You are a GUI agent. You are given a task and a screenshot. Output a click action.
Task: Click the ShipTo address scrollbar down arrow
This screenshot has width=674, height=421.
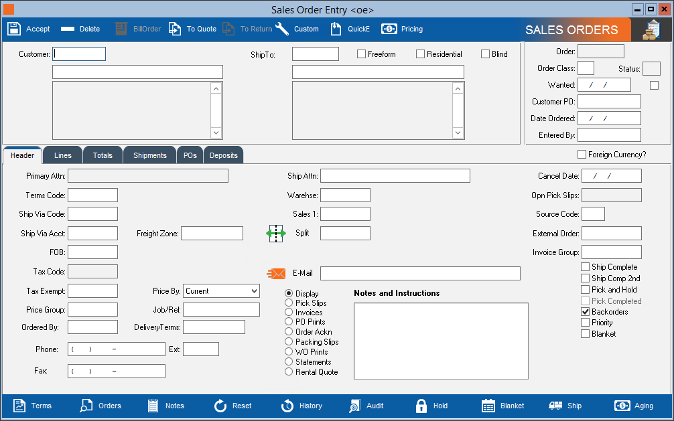[x=458, y=133]
